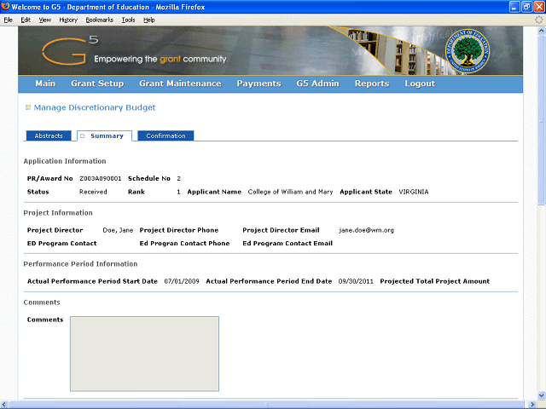Open the Help menu
This screenshot has height=409, width=546.
click(x=149, y=20)
